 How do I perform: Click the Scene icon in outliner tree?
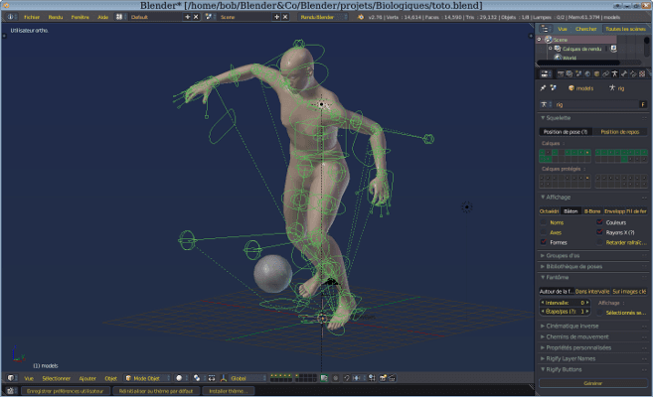[x=550, y=40]
